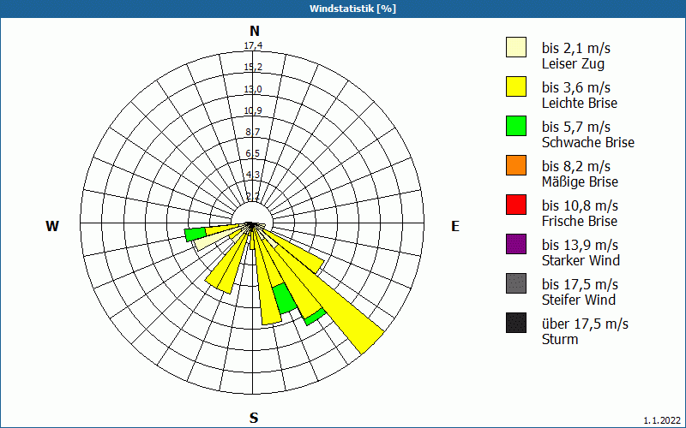Click the orange Mäßige Brise swatch
Viewport: 686px width, 428px height.
[516, 165]
